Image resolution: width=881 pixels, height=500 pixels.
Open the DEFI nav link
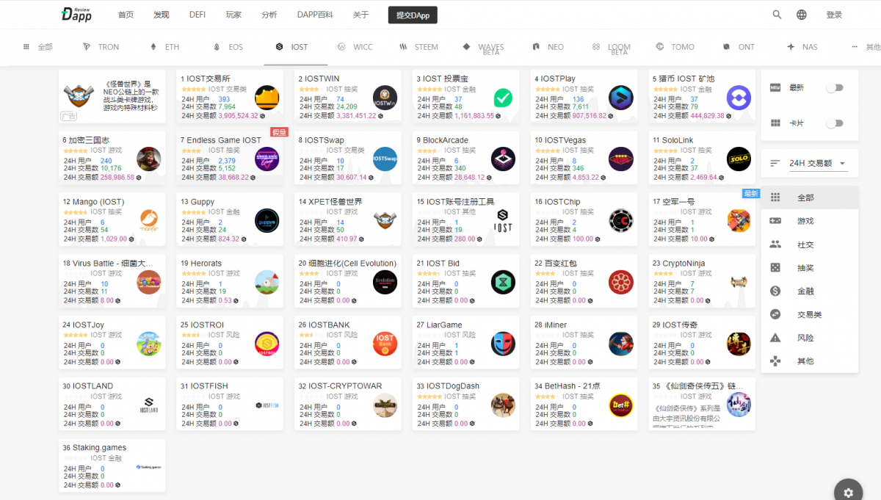coord(197,15)
